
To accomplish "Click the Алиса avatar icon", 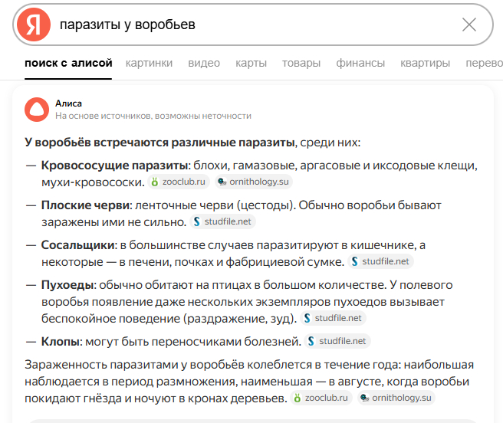I will (35, 109).
